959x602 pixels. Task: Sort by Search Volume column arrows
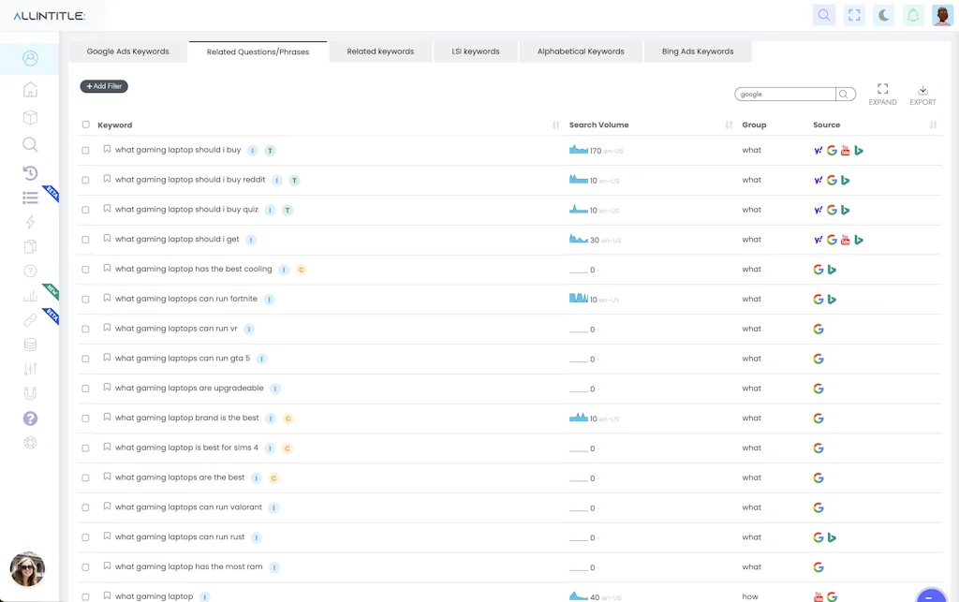pyautogui.click(x=729, y=125)
